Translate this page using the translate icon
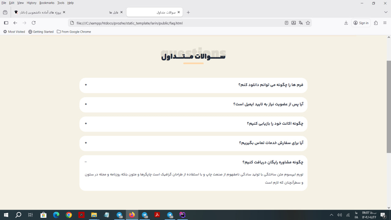The height and width of the screenshot is (220, 391). [x=301, y=23]
